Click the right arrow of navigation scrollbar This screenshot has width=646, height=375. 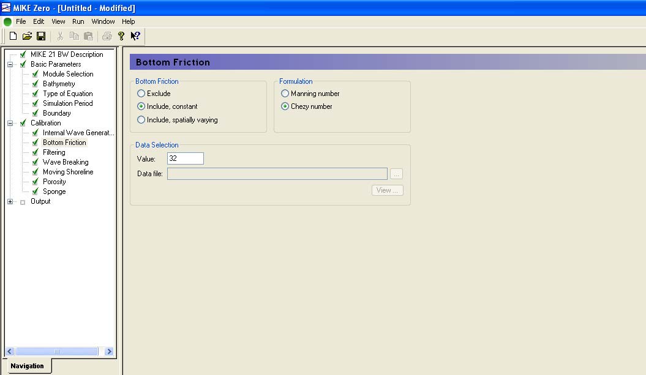(109, 352)
